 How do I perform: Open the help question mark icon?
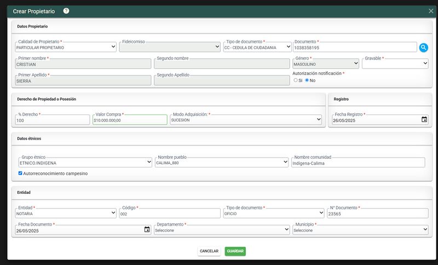point(66,11)
